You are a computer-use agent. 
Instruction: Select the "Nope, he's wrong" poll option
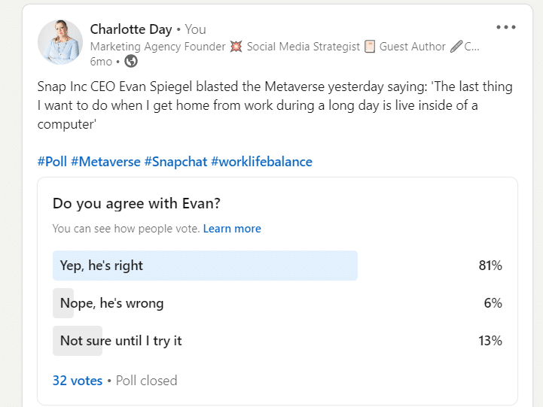(111, 303)
